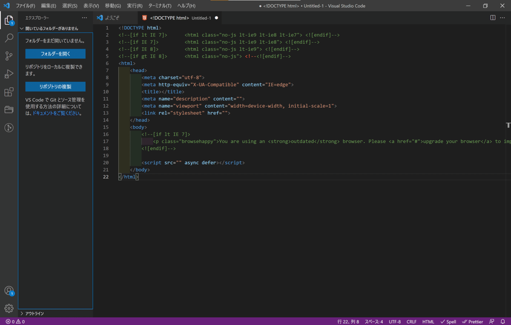Open ファイル(F) menu
This screenshot has height=325, width=511.
[x=26, y=6]
